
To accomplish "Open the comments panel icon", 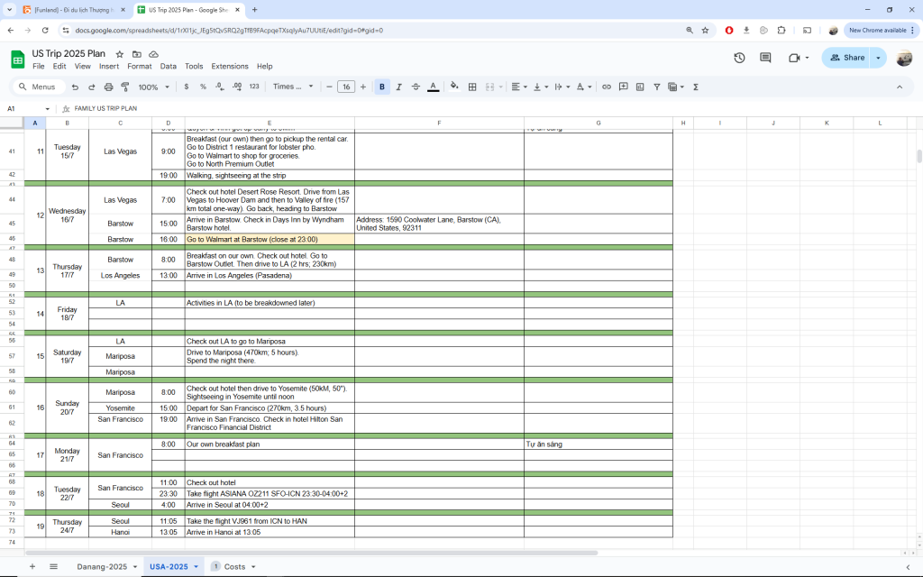I will pos(765,58).
